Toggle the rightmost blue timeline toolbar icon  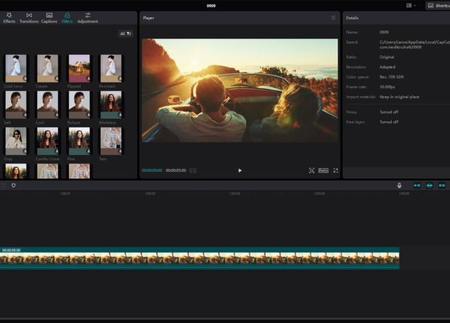(x=441, y=185)
